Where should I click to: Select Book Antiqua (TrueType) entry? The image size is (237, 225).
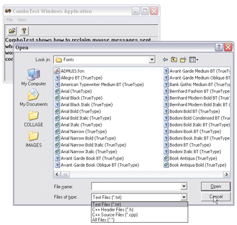tap(191, 159)
